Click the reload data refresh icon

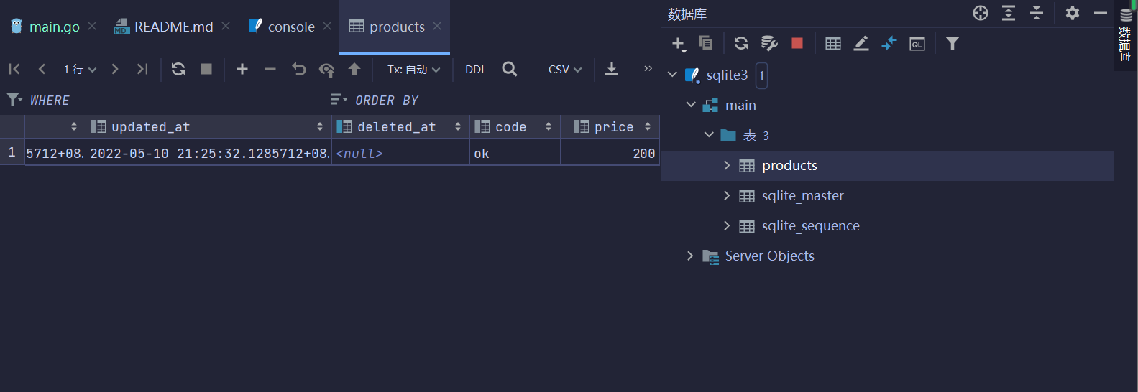click(x=178, y=69)
